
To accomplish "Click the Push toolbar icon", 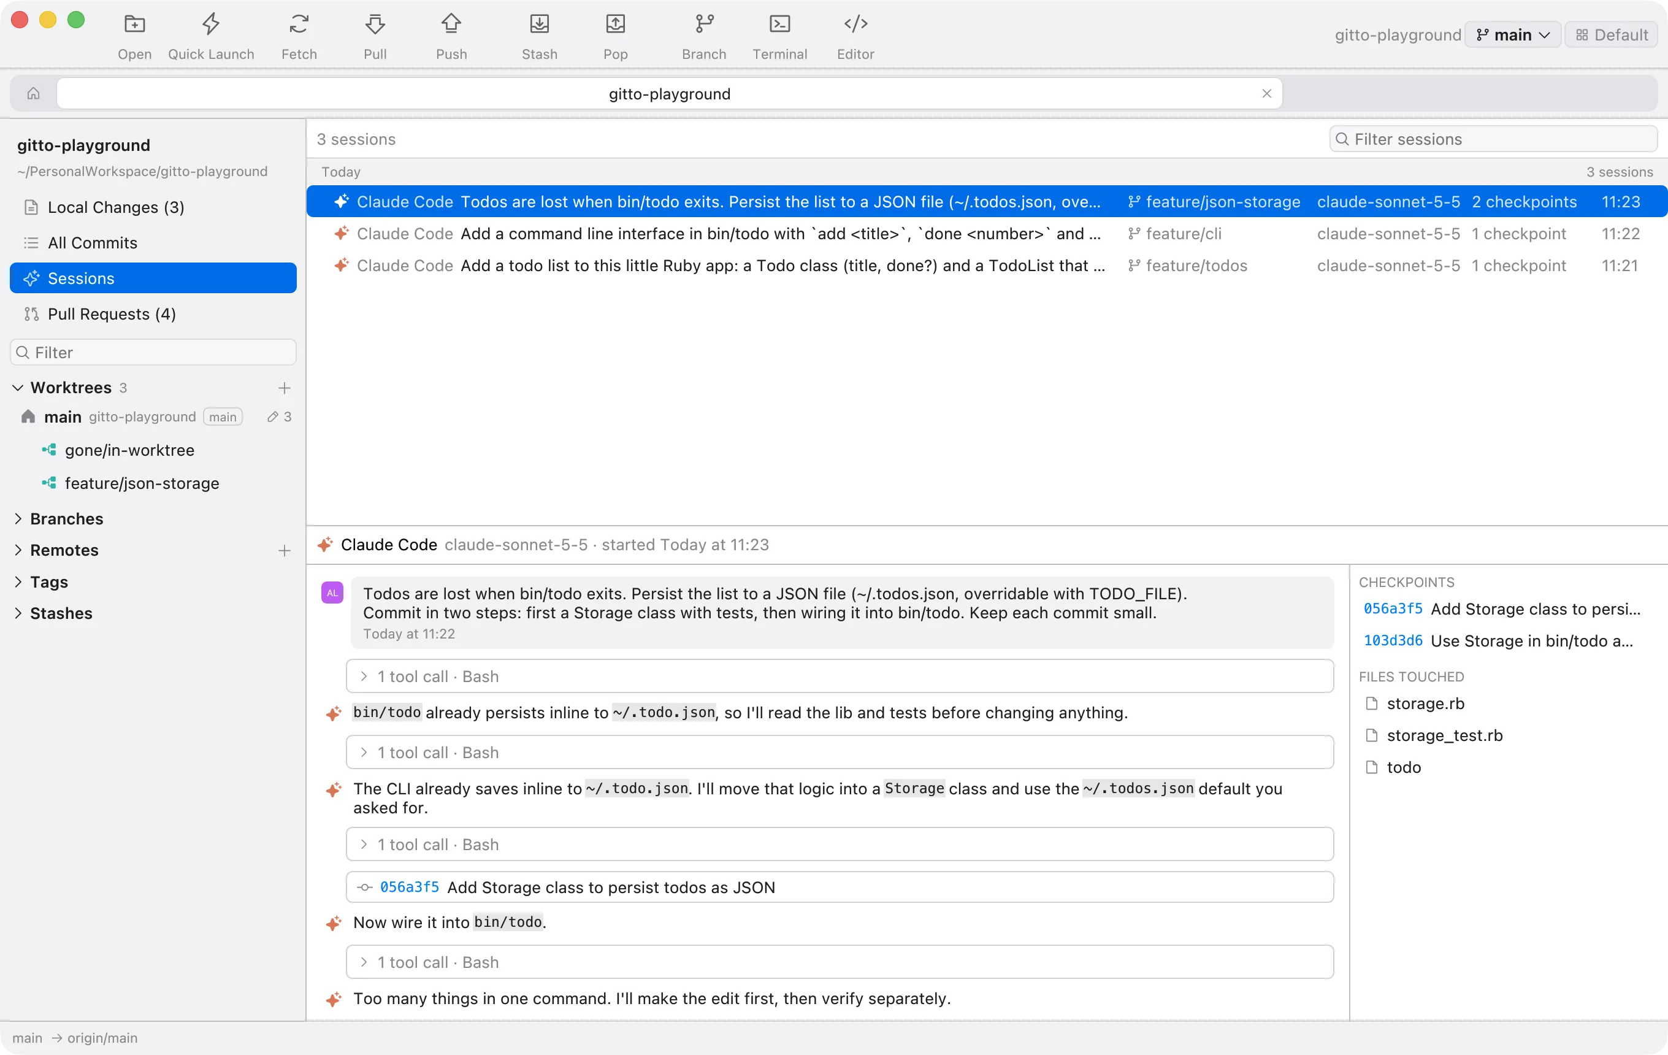I will (451, 25).
